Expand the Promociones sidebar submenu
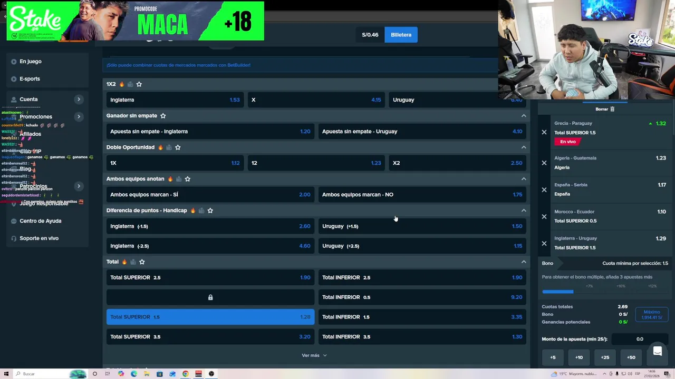Image resolution: width=675 pixels, height=379 pixels. coord(79,117)
